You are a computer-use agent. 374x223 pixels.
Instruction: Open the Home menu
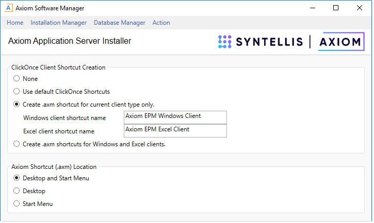coord(15,23)
